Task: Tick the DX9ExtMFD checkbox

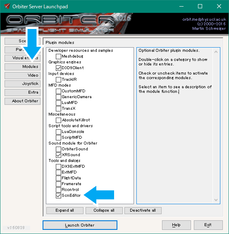Action: click(58, 166)
